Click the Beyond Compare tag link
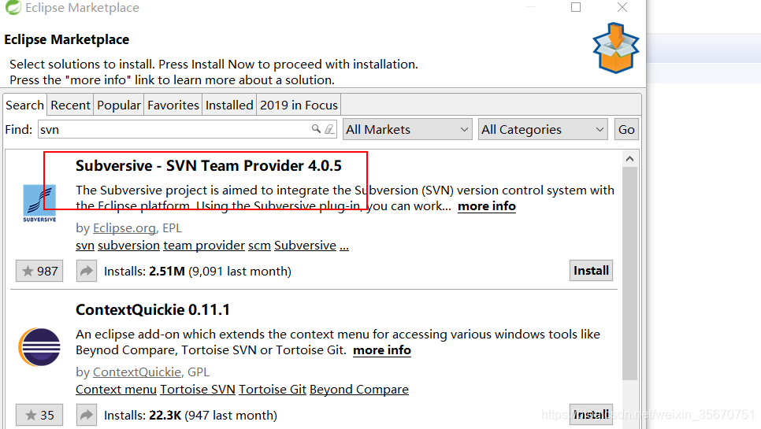The width and height of the screenshot is (761, 429). [359, 390]
